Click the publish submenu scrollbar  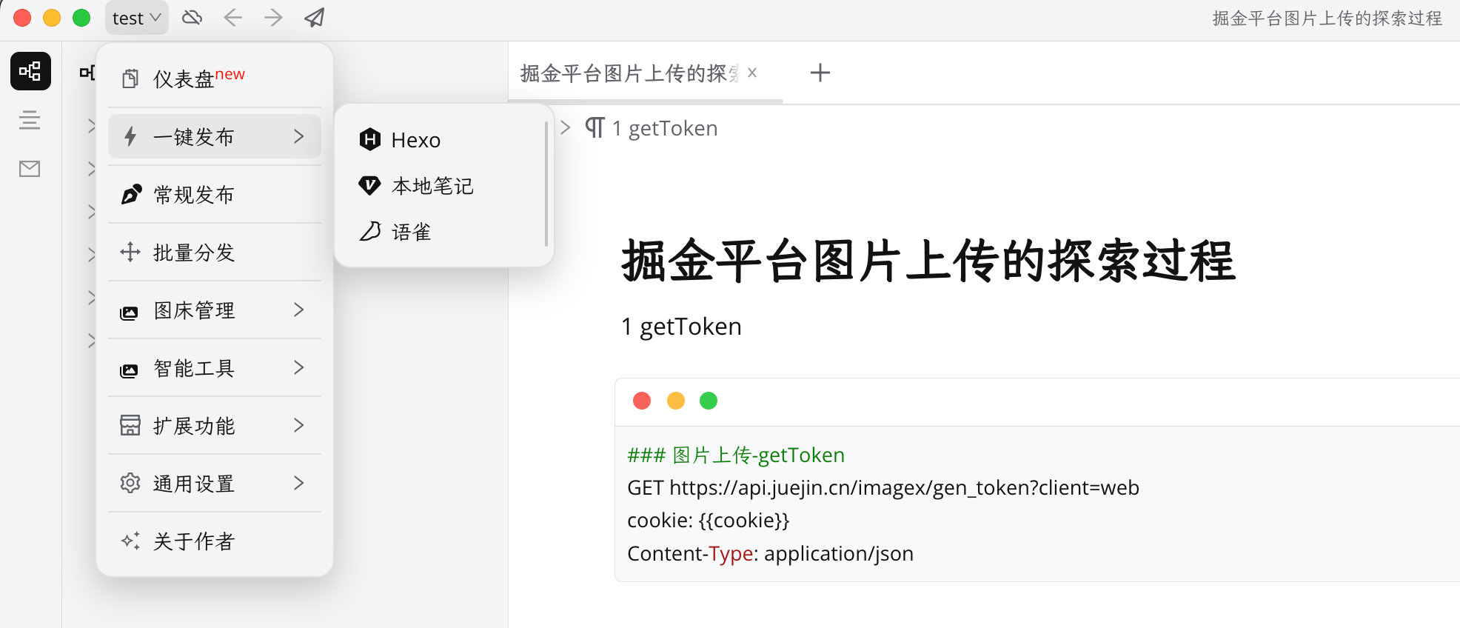point(546,185)
